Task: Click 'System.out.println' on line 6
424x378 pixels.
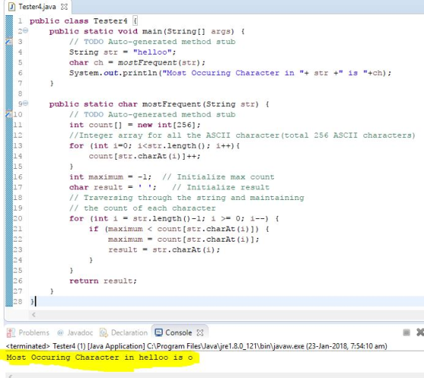Action: [x=114, y=73]
